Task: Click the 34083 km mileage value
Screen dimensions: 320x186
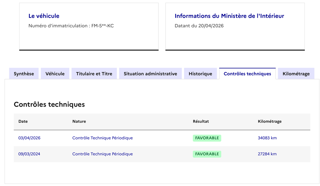Action: [267, 138]
